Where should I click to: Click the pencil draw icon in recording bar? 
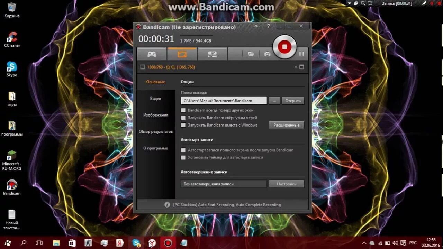pos(425,3)
